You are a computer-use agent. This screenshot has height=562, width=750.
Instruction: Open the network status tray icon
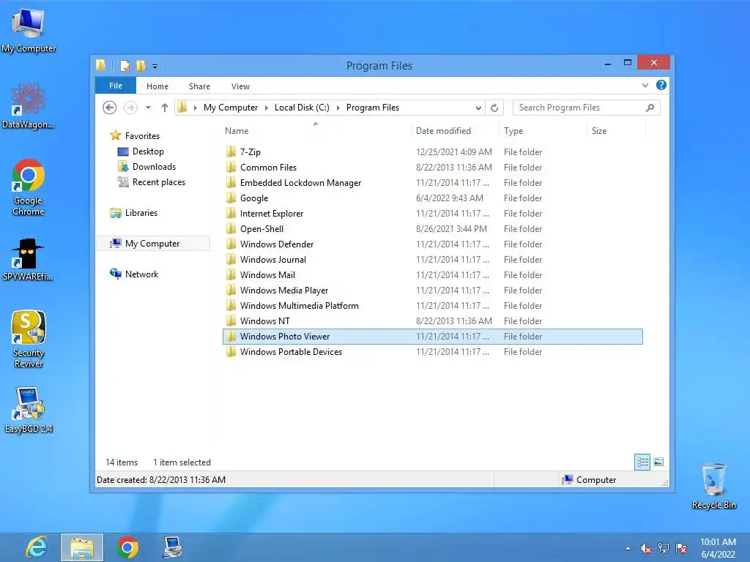tap(664, 548)
